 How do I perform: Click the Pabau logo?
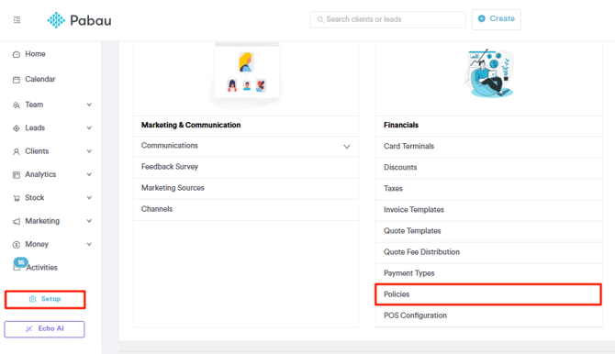click(79, 20)
